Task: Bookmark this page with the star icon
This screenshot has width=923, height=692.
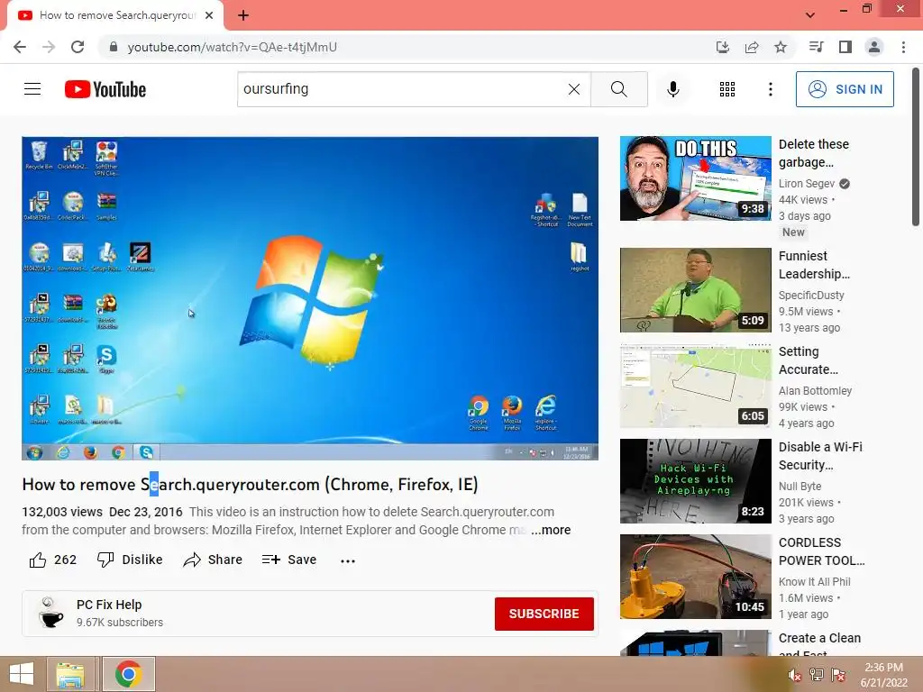Action: coord(781,47)
